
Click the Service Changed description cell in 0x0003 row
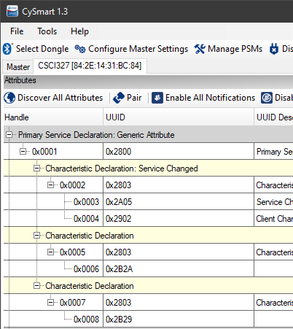[x=274, y=202]
